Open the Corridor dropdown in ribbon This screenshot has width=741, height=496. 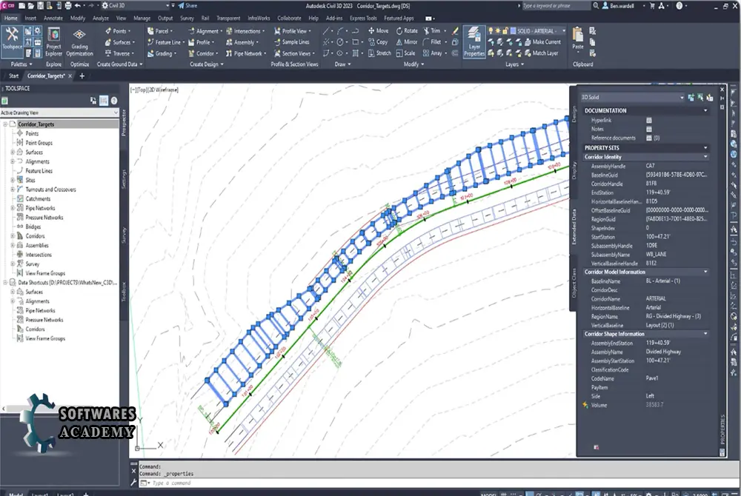(203, 53)
